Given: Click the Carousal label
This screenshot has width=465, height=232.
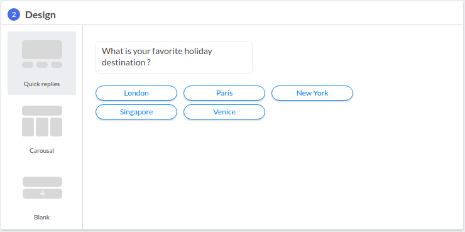Looking at the screenshot, I should pos(42,150).
